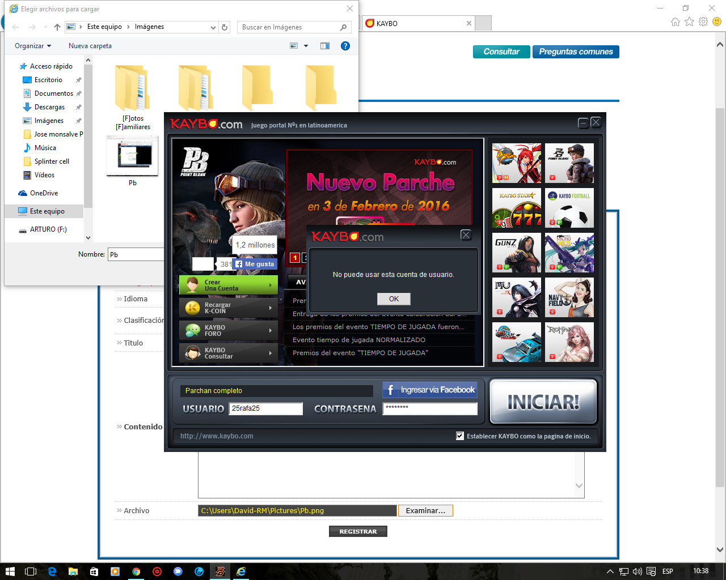Close the KAYBO browser tab
The height and width of the screenshot is (580, 726).
pos(468,23)
